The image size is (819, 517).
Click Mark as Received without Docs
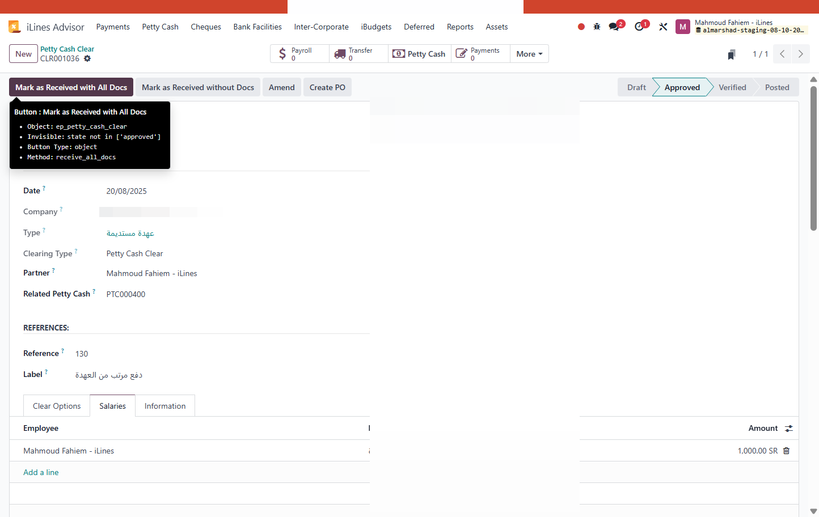[x=198, y=87]
